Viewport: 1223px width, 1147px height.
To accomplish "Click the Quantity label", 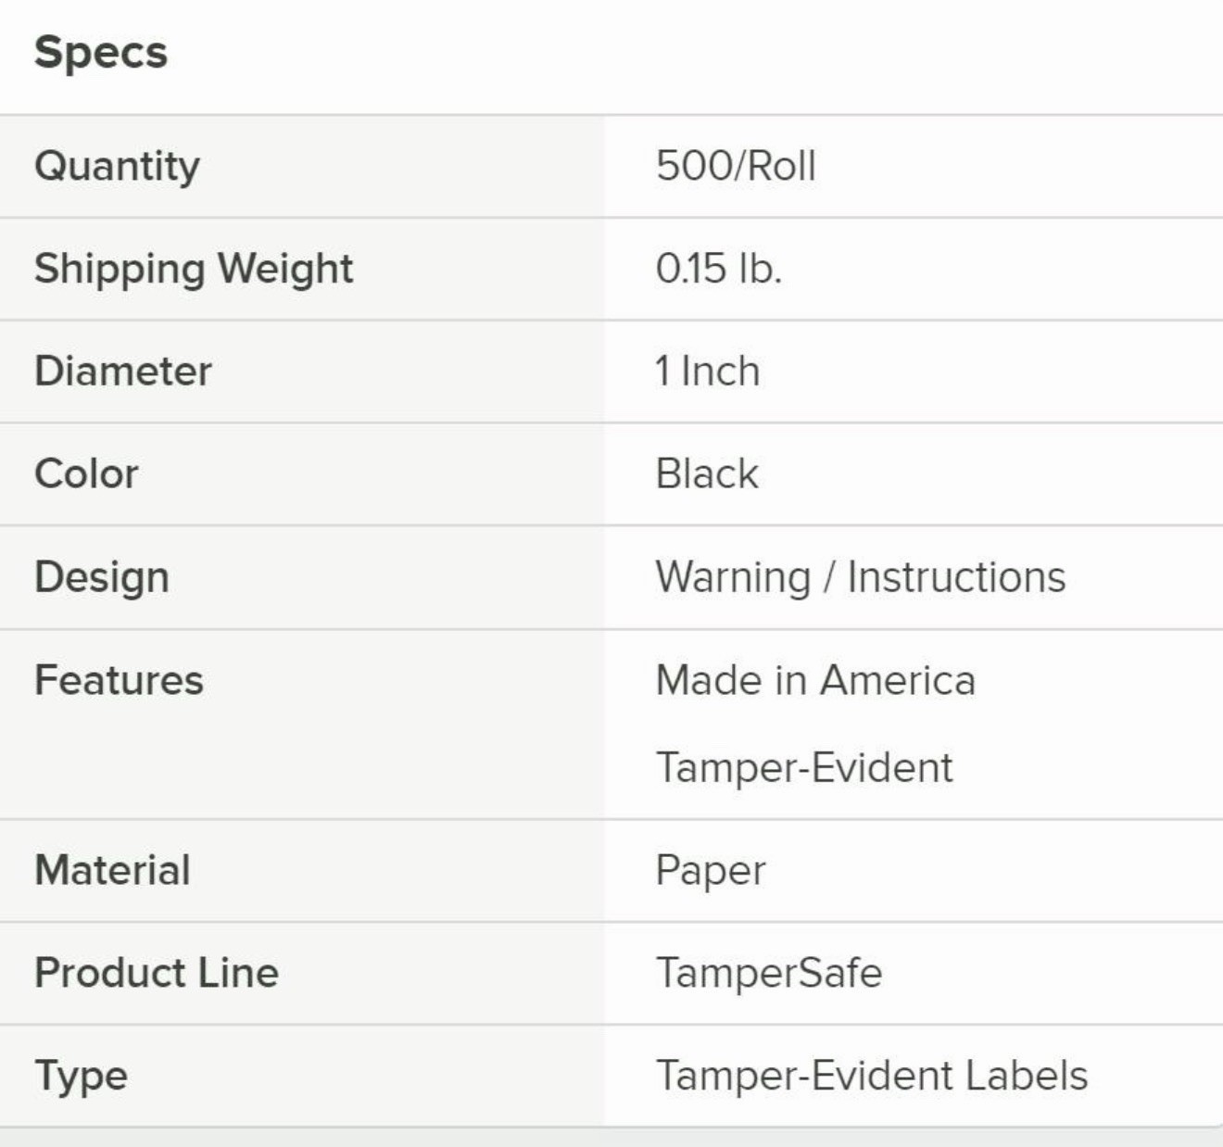I will [x=117, y=167].
